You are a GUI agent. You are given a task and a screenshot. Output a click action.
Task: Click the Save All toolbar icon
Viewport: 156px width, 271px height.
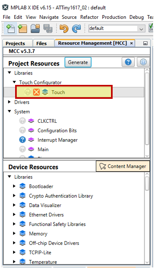coord(48,29)
